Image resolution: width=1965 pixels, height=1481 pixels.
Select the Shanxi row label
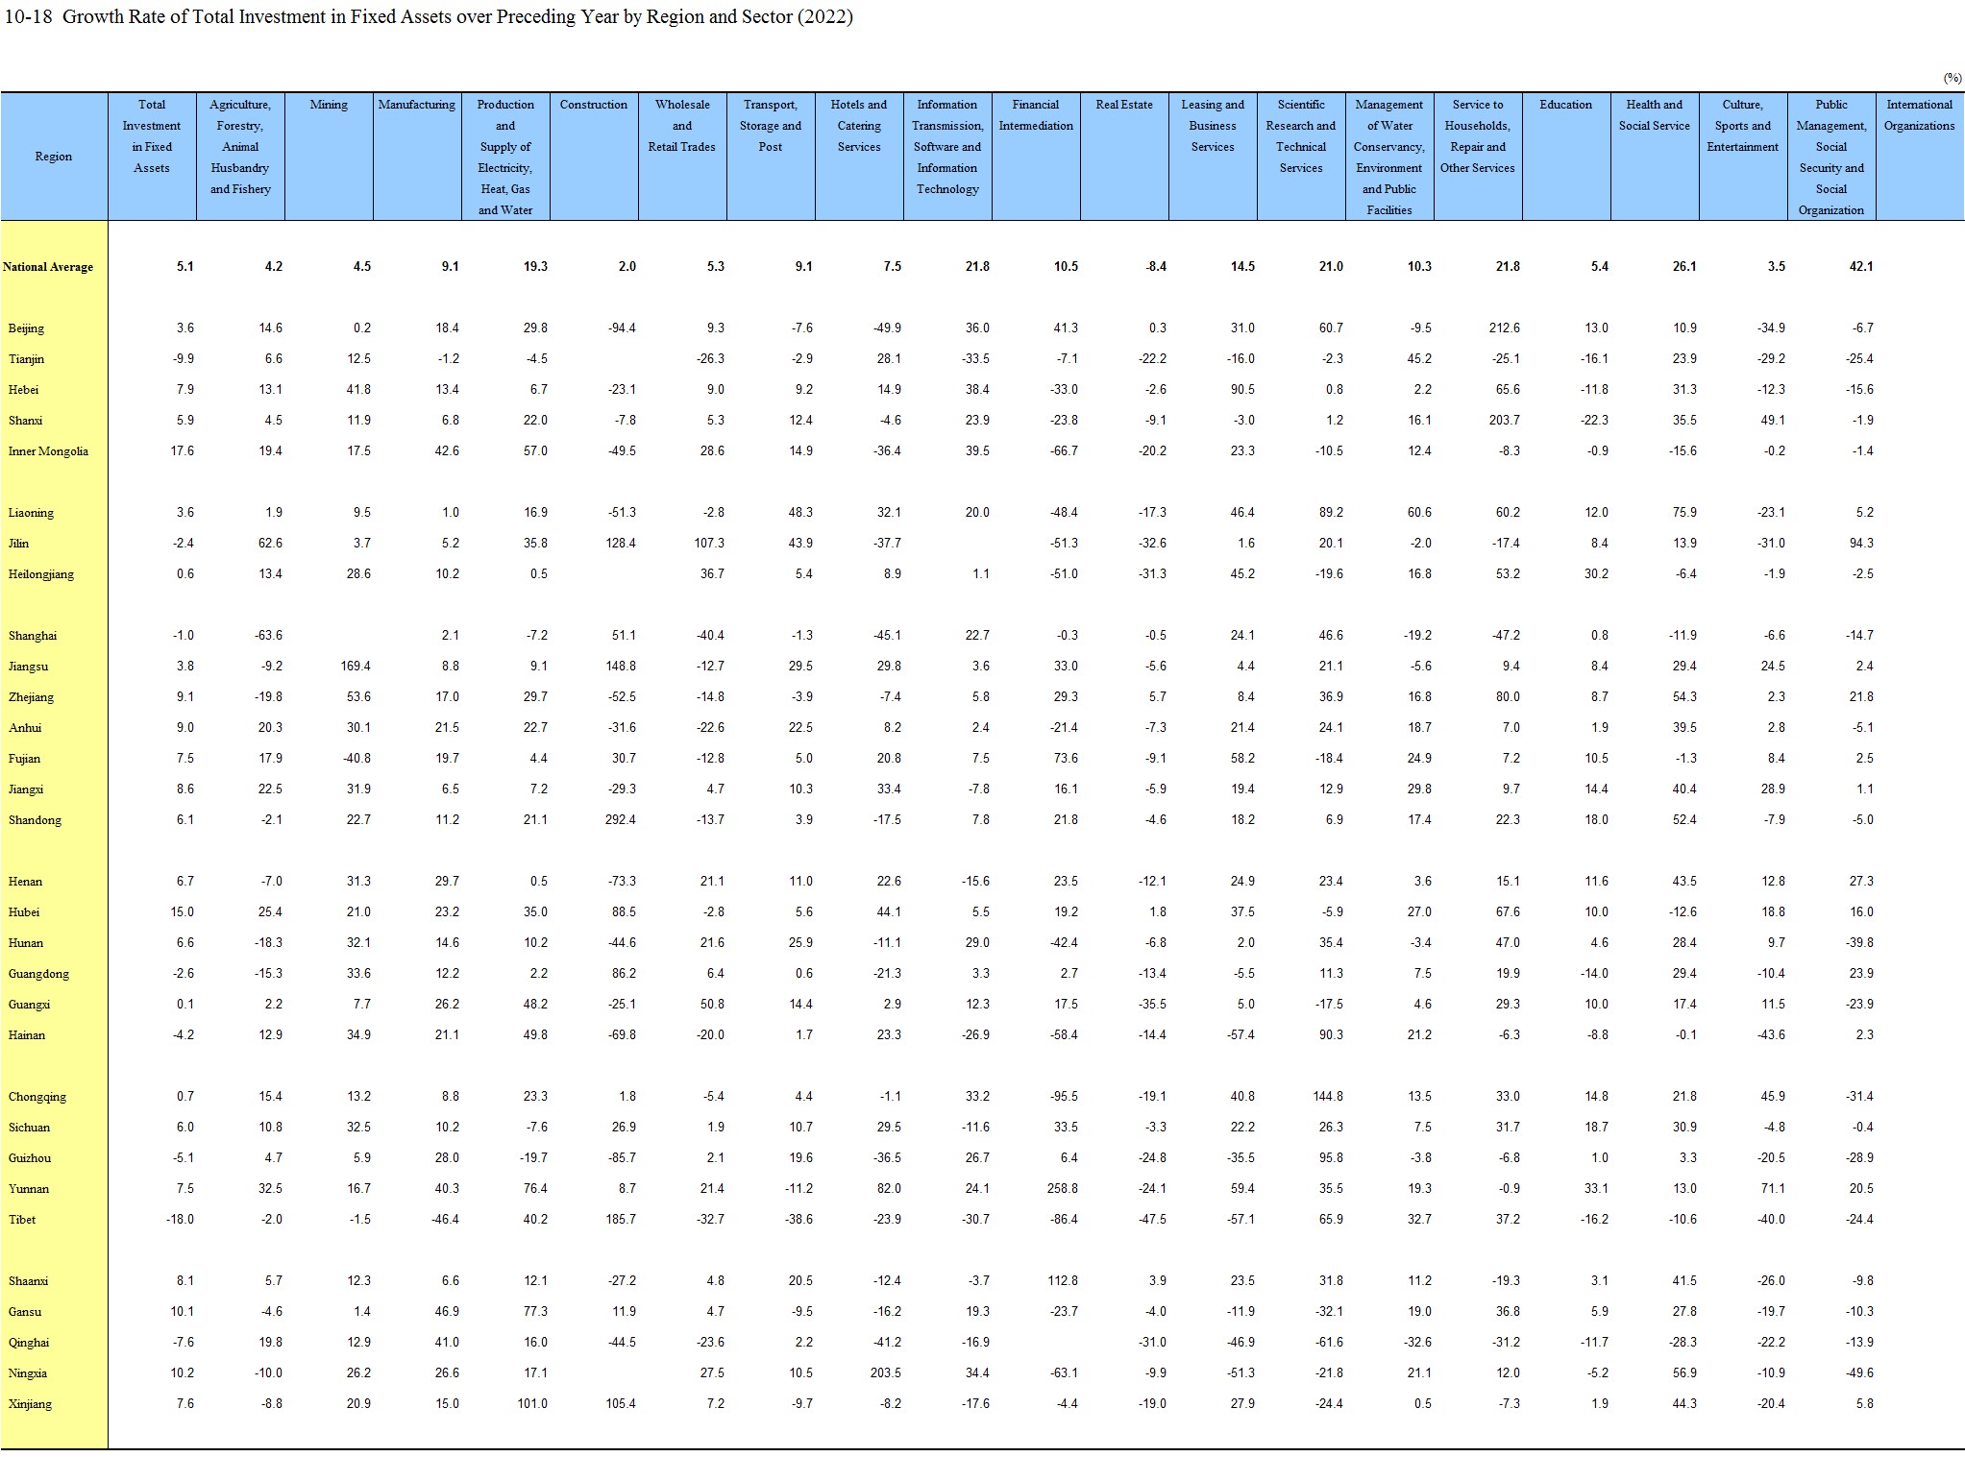25,421
